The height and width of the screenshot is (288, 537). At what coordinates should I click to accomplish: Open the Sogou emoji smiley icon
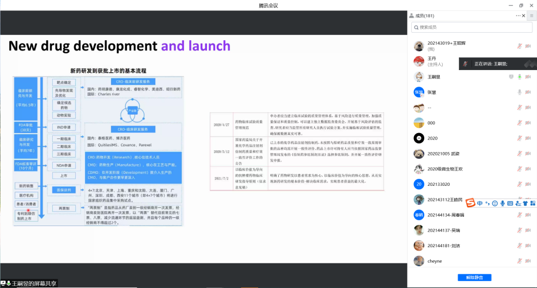pyautogui.click(x=494, y=203)
